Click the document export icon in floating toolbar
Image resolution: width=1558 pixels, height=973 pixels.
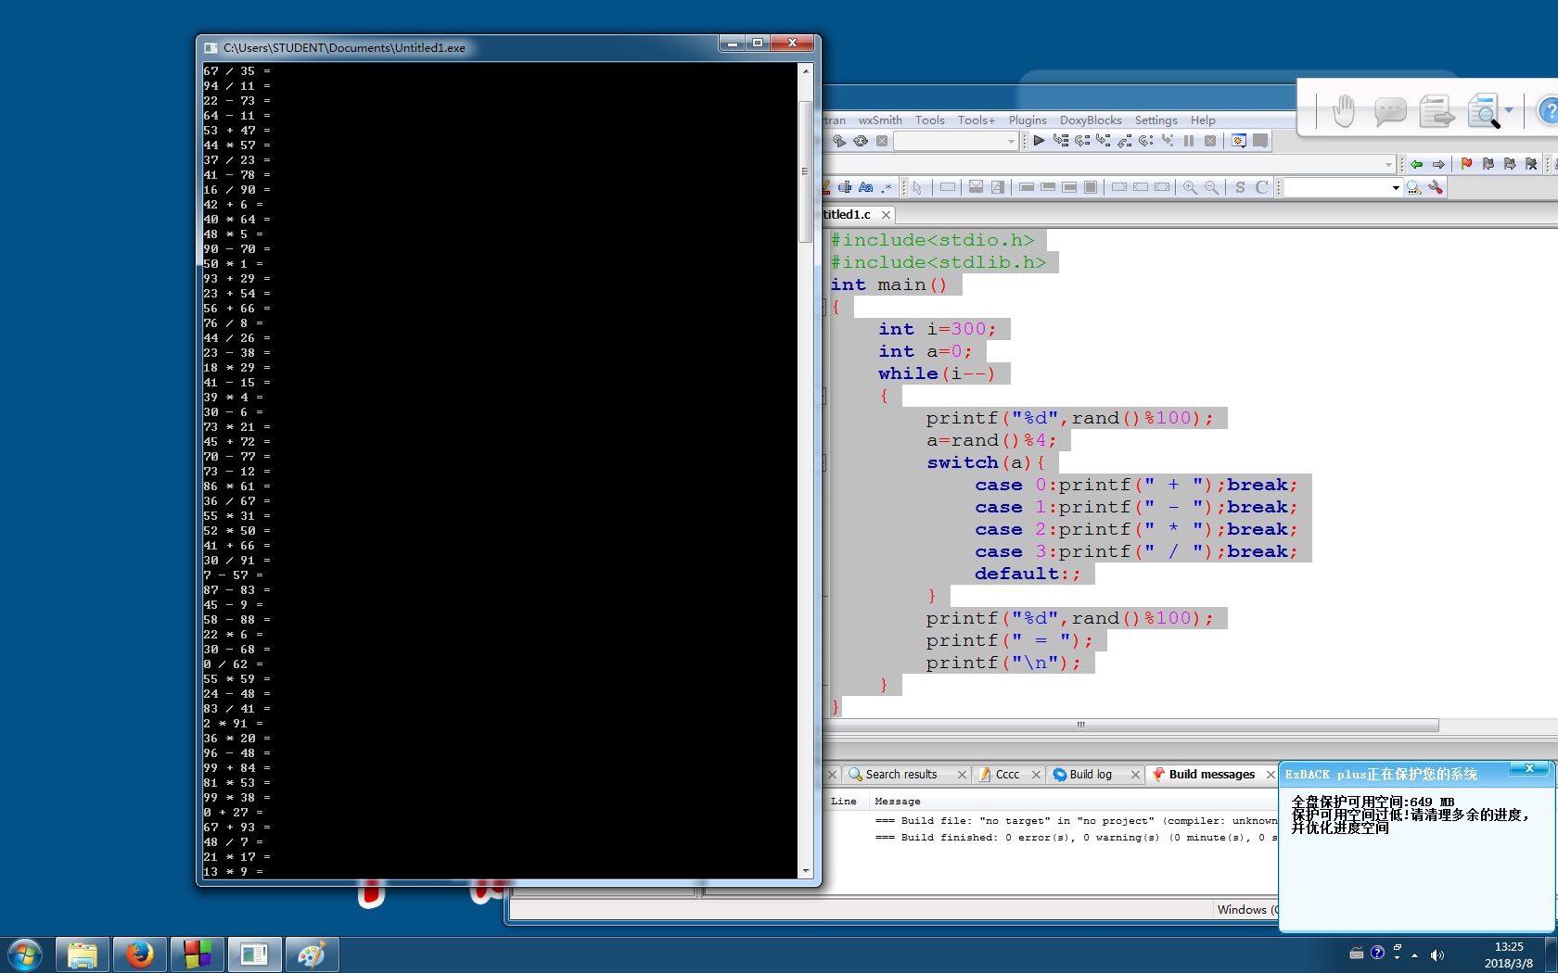[1437, 111]
